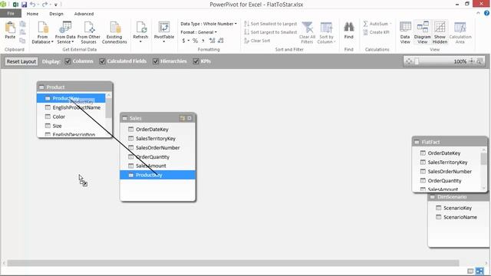Click the create hierarchy icon on Sales table
Viewport: 491px width, 276px height.
coord(183,118)
